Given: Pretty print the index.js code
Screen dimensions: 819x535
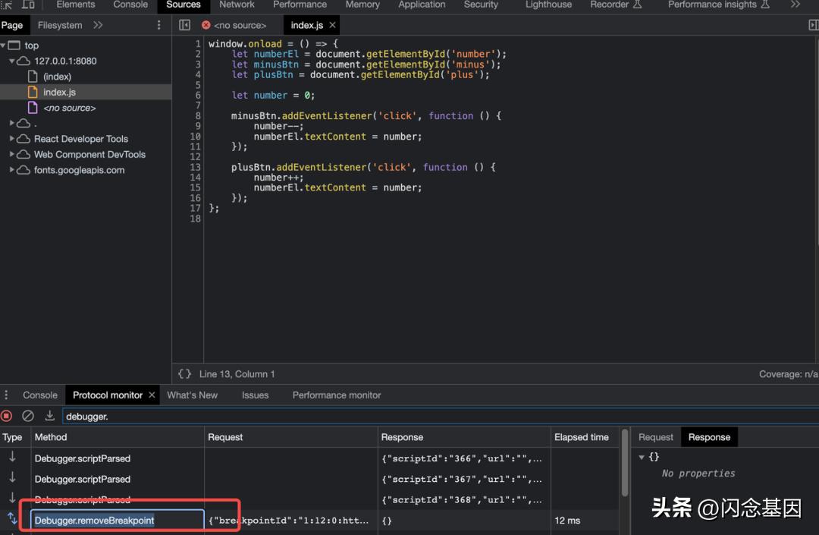Looking at the screenshot, I should 184,374.
